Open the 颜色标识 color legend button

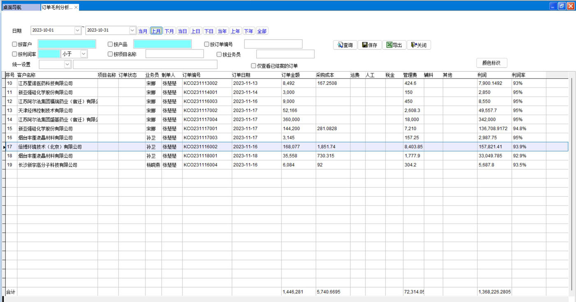pos(491,63)
